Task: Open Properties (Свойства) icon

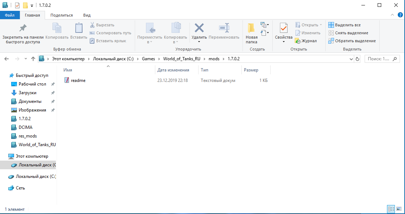Action: (x=284, y=28)
